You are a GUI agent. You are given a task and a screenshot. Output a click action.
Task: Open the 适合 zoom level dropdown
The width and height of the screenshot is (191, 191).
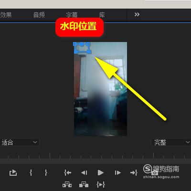pyautogui.click(x=20, y=142)
